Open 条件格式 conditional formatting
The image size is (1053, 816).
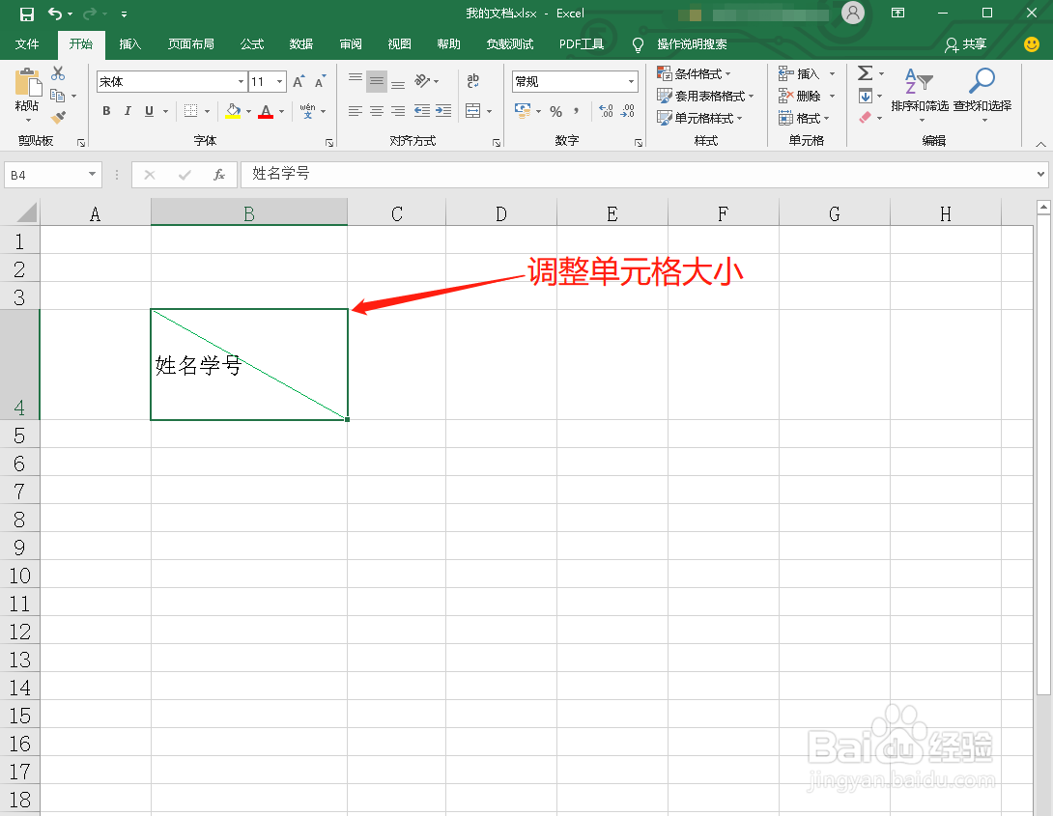(694, 73)
